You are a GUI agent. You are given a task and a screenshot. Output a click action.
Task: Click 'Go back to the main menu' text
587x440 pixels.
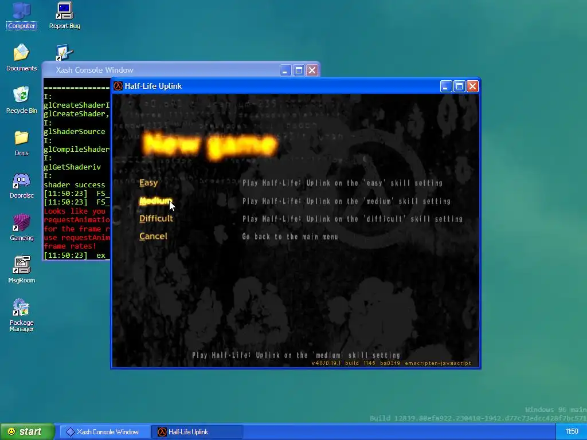[x=289, y=237]
